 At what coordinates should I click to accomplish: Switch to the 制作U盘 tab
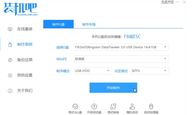[x=58, y=24]
